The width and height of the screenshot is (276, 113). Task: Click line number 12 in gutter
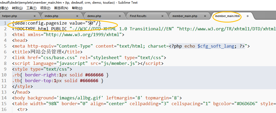[x=4, y=86]
